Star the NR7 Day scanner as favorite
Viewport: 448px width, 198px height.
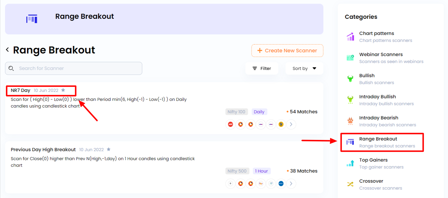[x=63, y=90]
